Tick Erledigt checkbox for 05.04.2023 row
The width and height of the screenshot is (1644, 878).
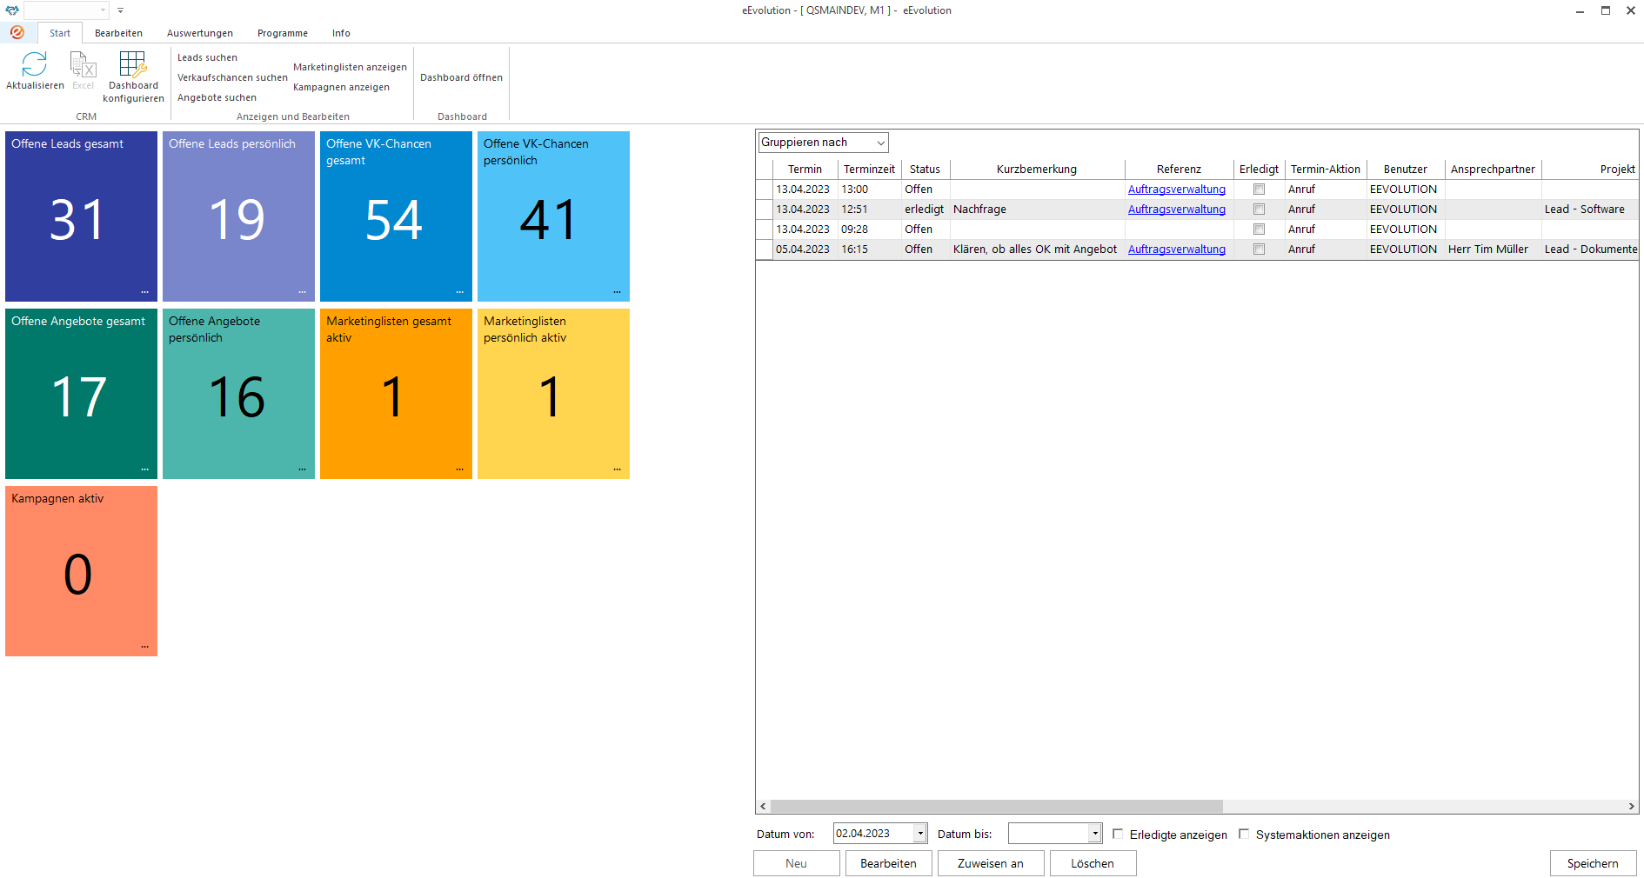1259,249
